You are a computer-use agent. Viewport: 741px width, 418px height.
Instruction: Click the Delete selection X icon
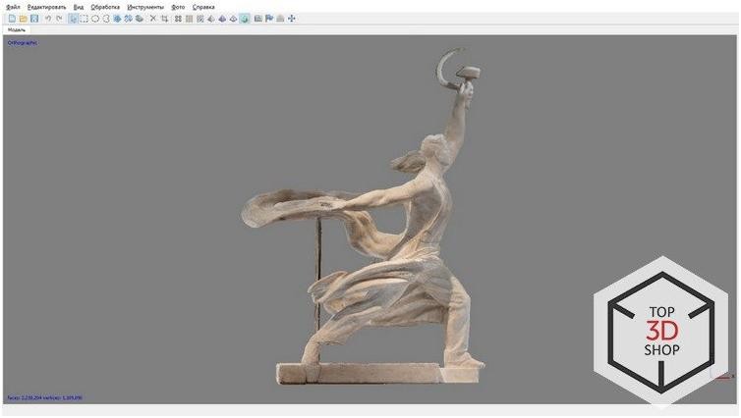point(152,19)
